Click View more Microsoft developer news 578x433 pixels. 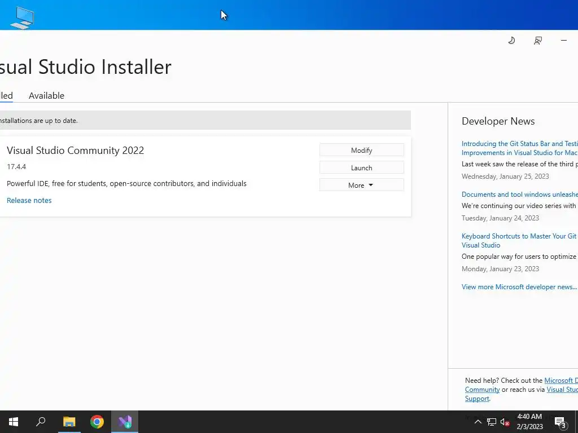pyautogui.click(x=519, y=287)
